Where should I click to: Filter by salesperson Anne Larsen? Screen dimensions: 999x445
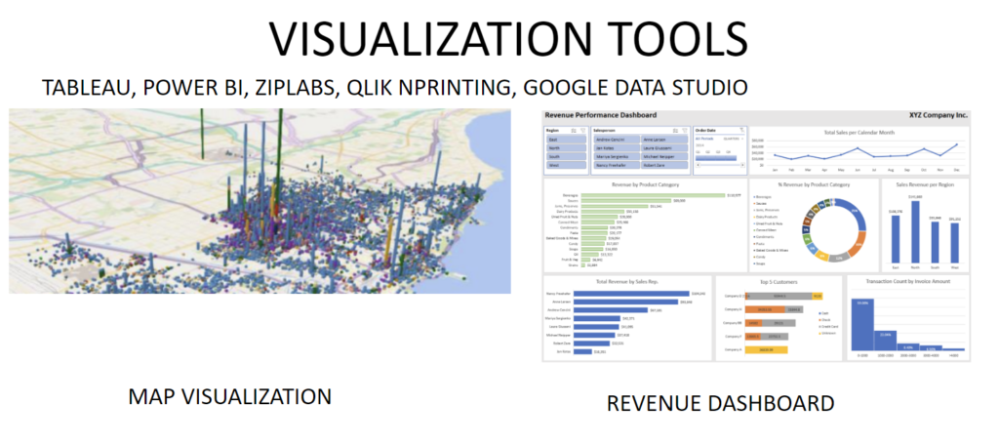point(664,139)
